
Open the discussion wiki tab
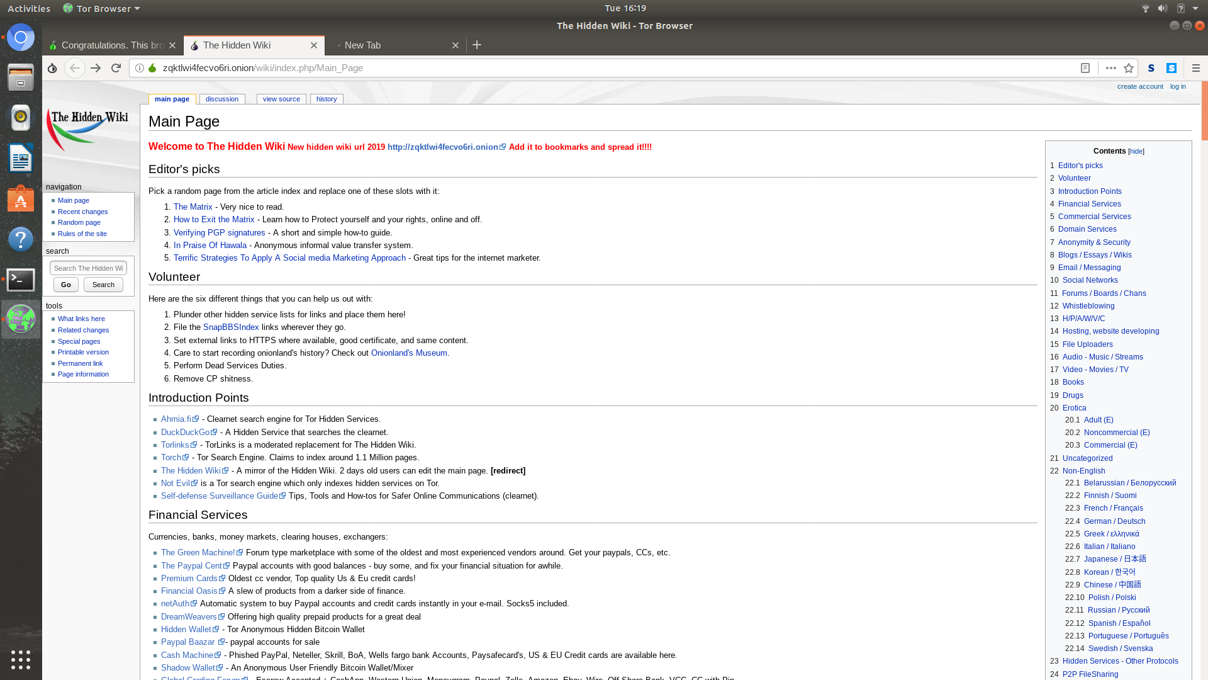(222, 99)
